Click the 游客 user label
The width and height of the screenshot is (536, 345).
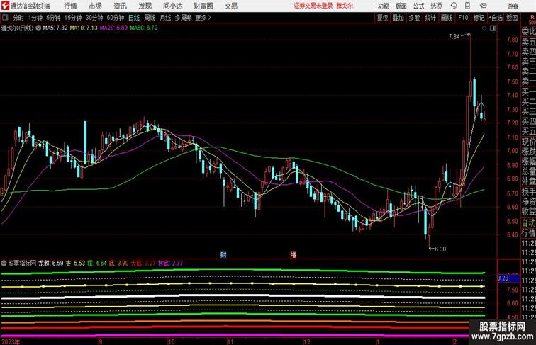tap(513, 6)
